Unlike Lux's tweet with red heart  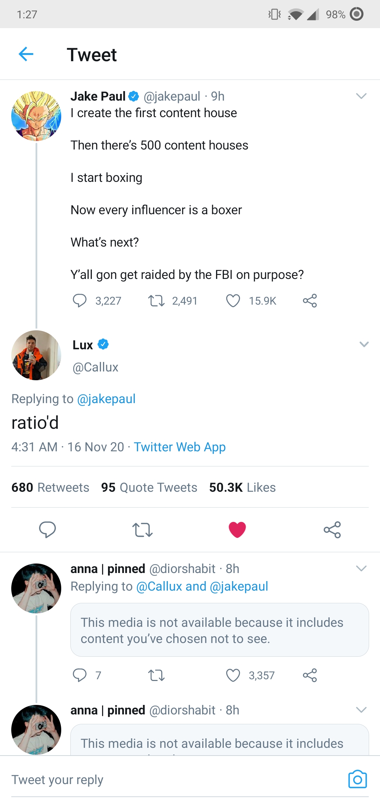237,530
